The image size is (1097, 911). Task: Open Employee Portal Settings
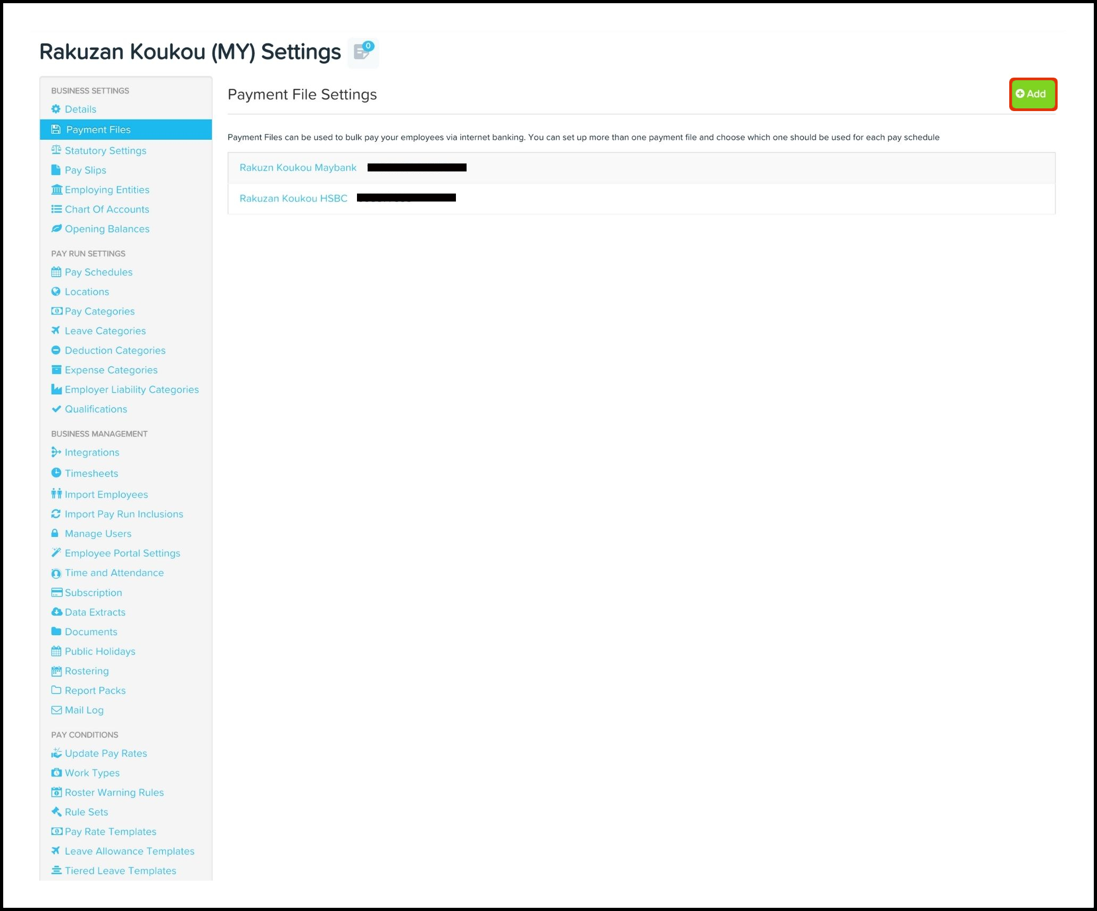point(122,553)
